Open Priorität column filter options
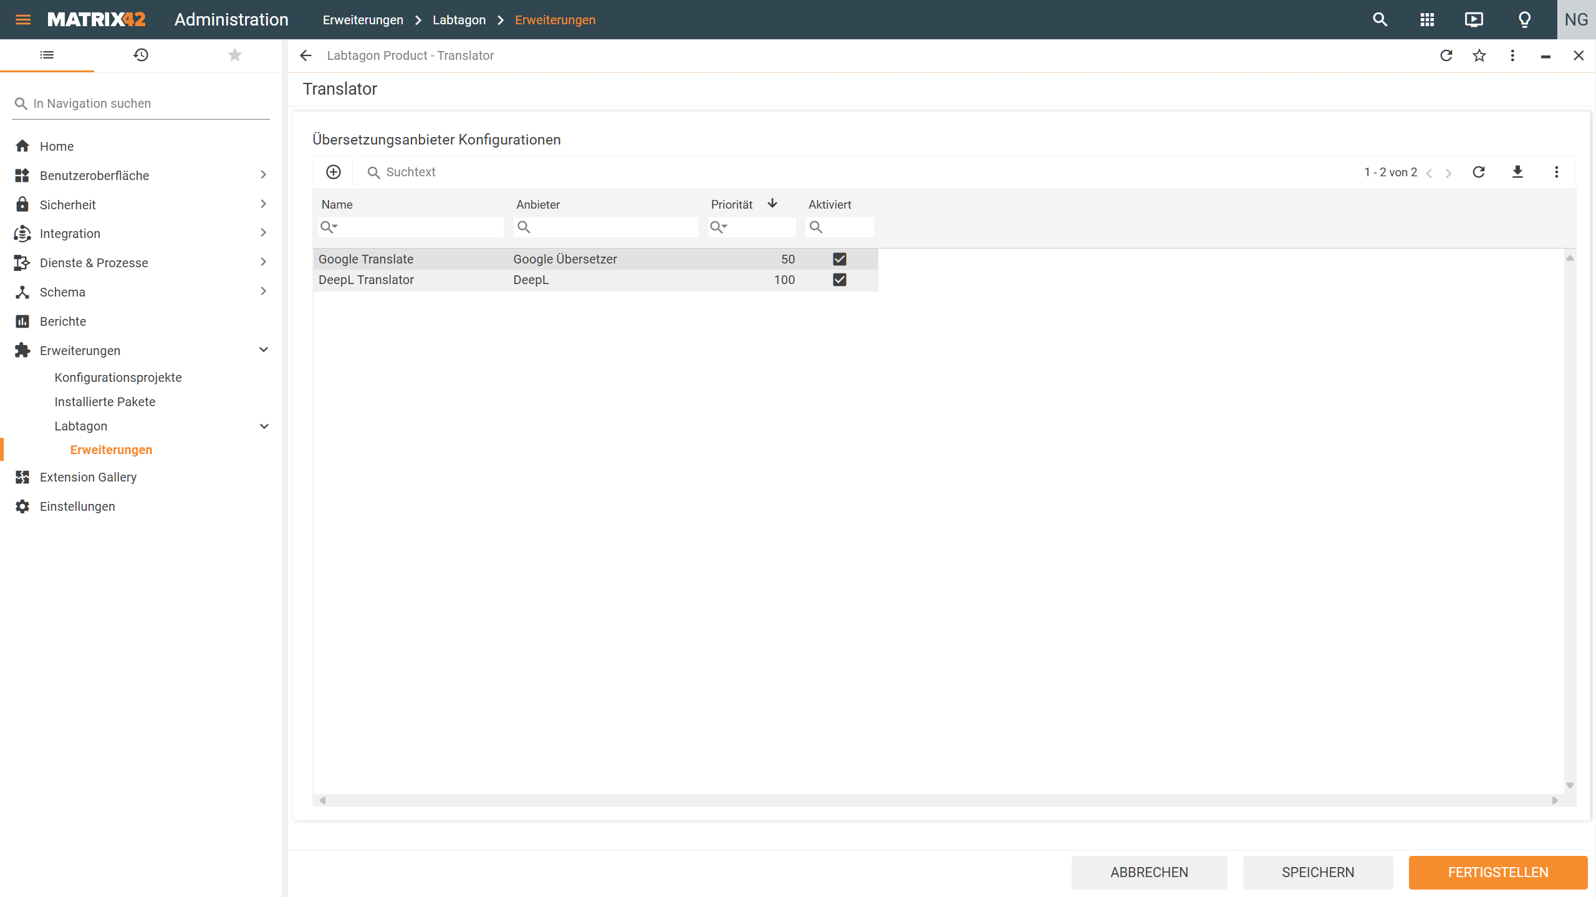Image resolution: width=1596 pixels, height=897 pixels. coord(719,227)
